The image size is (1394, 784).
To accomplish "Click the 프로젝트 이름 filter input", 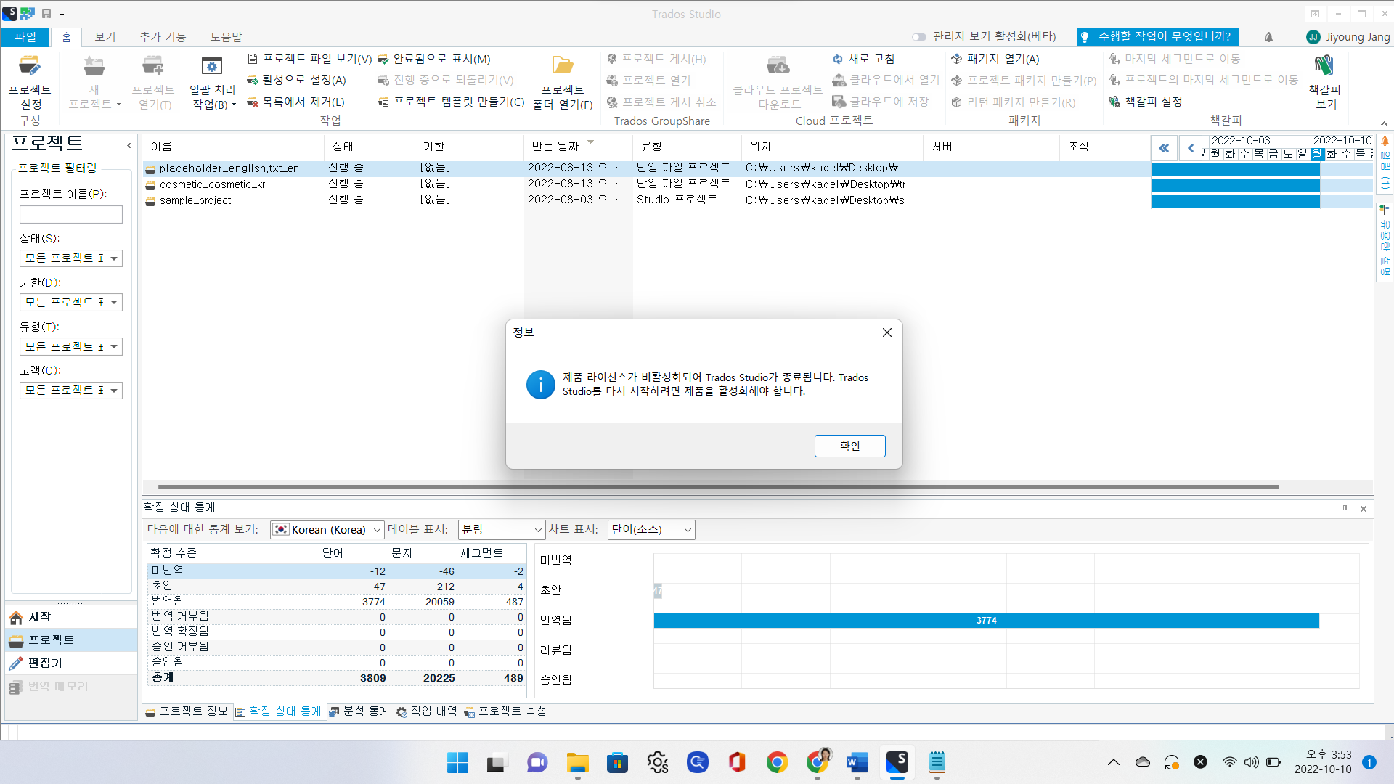I will click(71, 214).
